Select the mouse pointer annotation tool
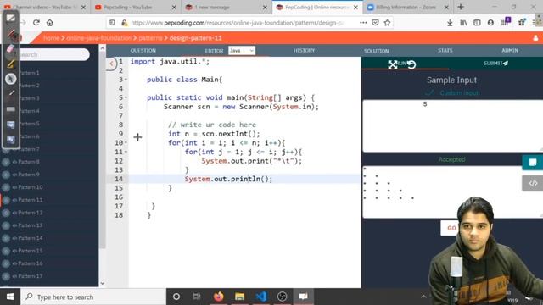The width and height of the screenshot is (543, 305). tap(11, 79)
